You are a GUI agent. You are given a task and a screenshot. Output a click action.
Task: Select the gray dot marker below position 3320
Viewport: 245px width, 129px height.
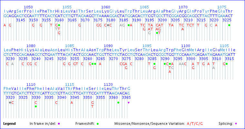(x=10, y=103)
